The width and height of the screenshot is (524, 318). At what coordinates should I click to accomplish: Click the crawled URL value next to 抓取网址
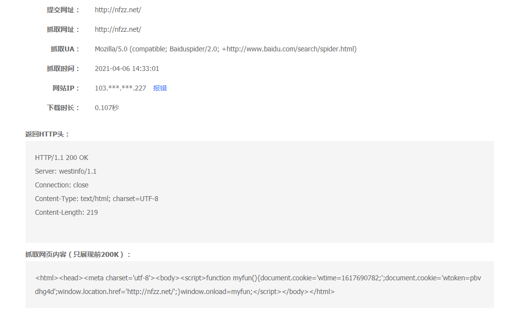118,29
